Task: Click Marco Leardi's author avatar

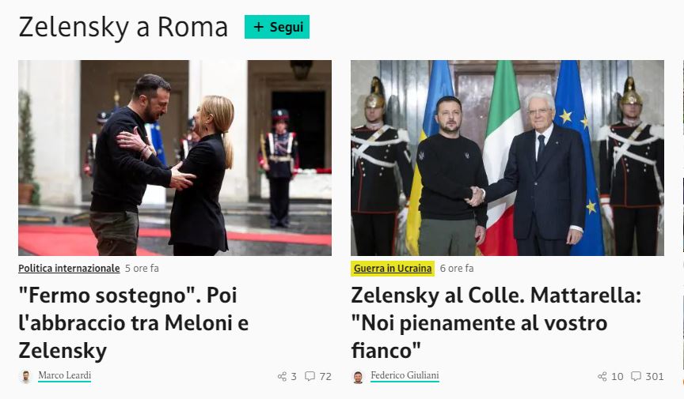Action: point(26,376)
